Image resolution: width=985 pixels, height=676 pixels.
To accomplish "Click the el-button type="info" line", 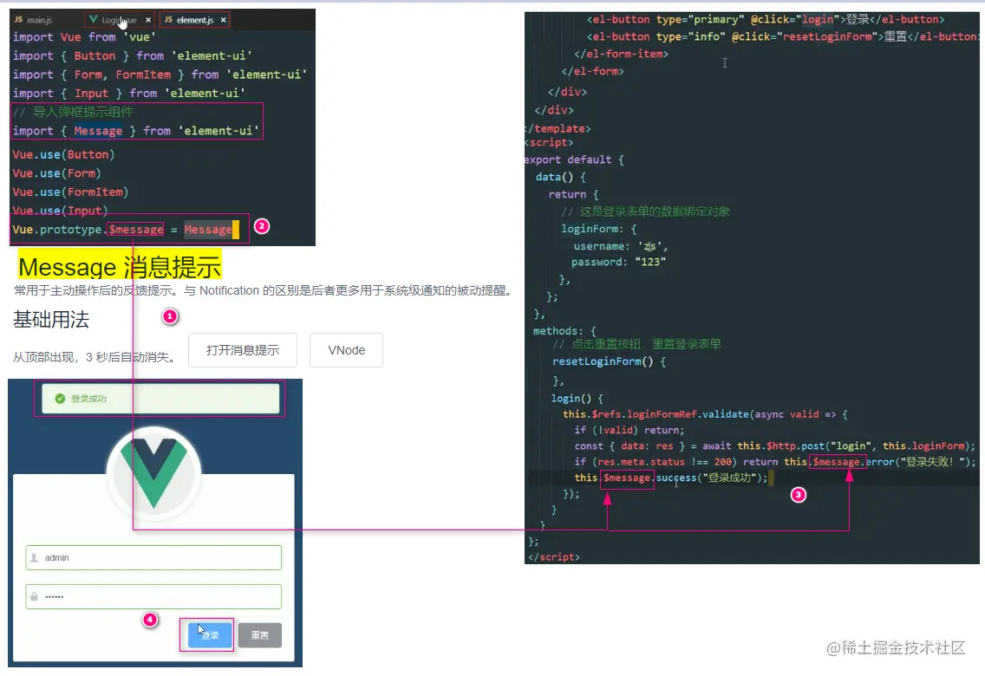I will click(x=782, y=36).
